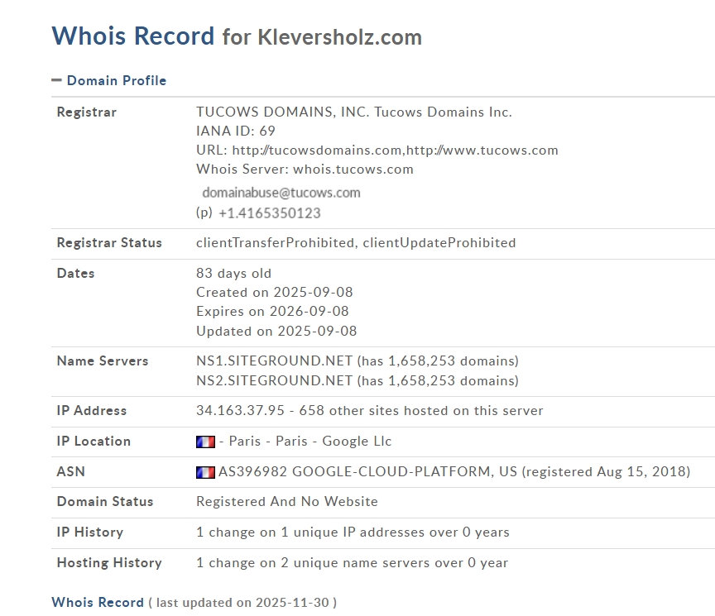Click the Hosting History change details
The width and height of the screenshot is (715, 616).
pos(352,563)
